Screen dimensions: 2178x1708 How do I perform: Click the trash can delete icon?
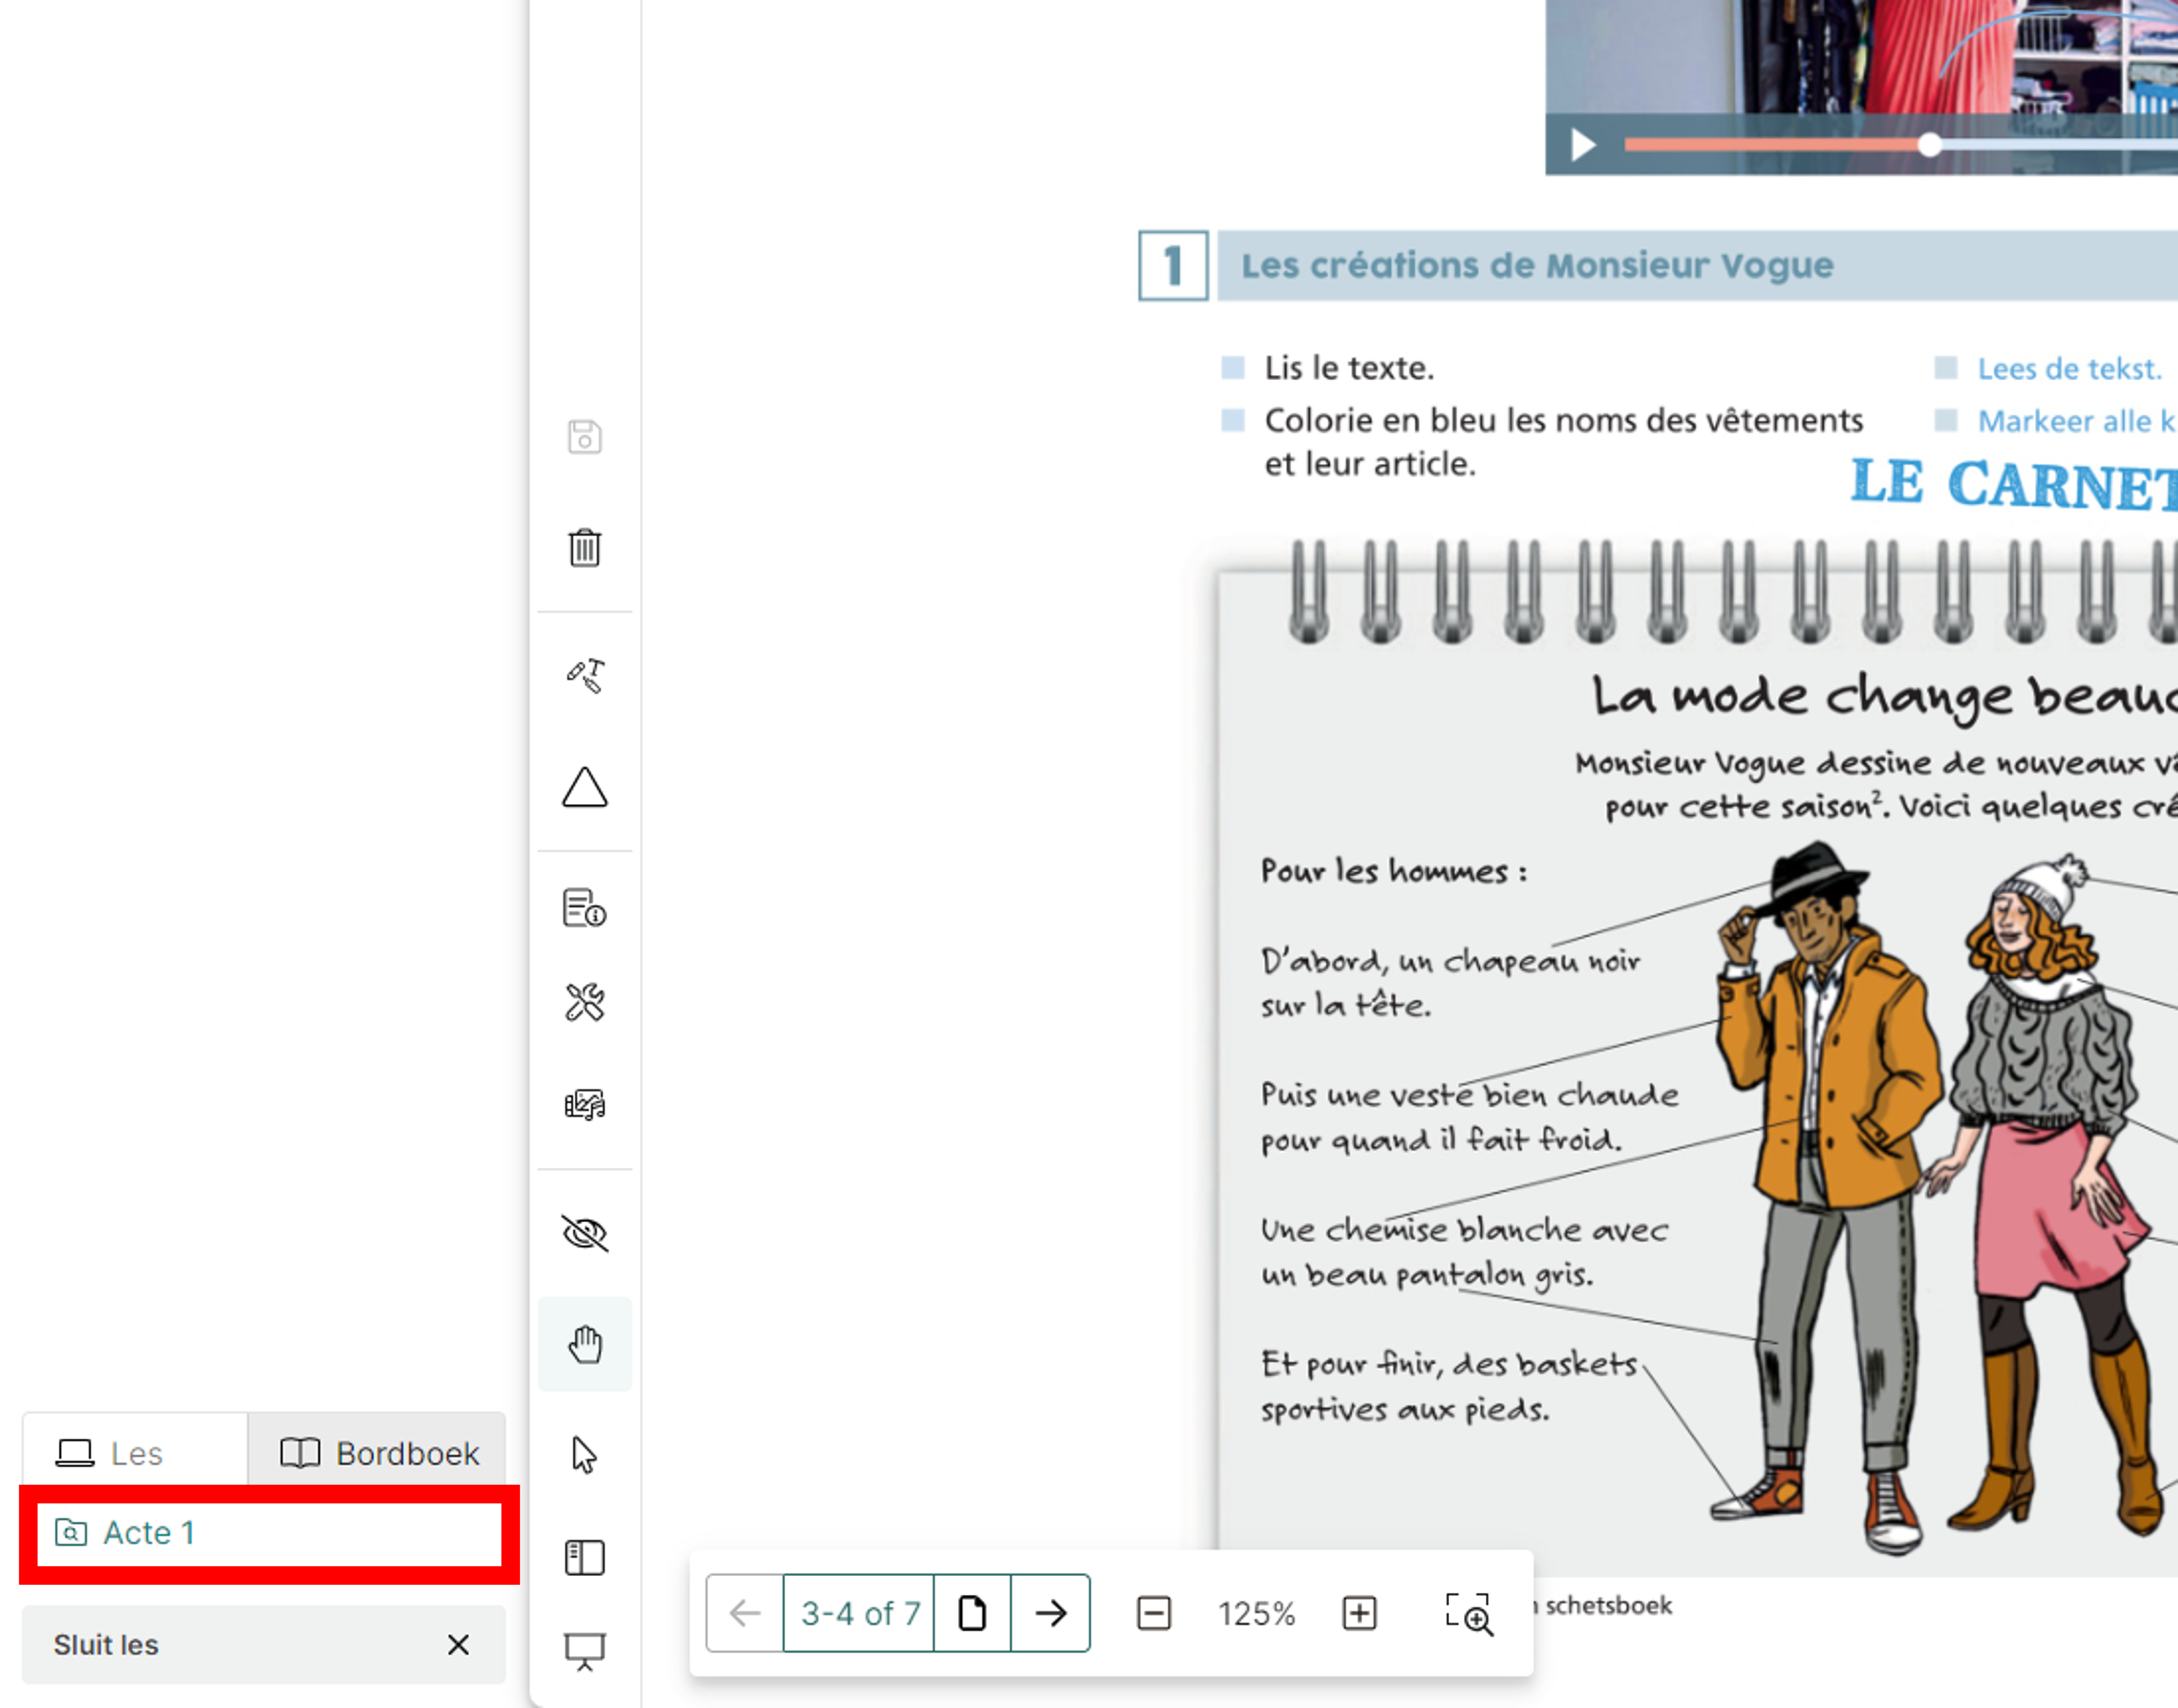(x=585, y=548)
